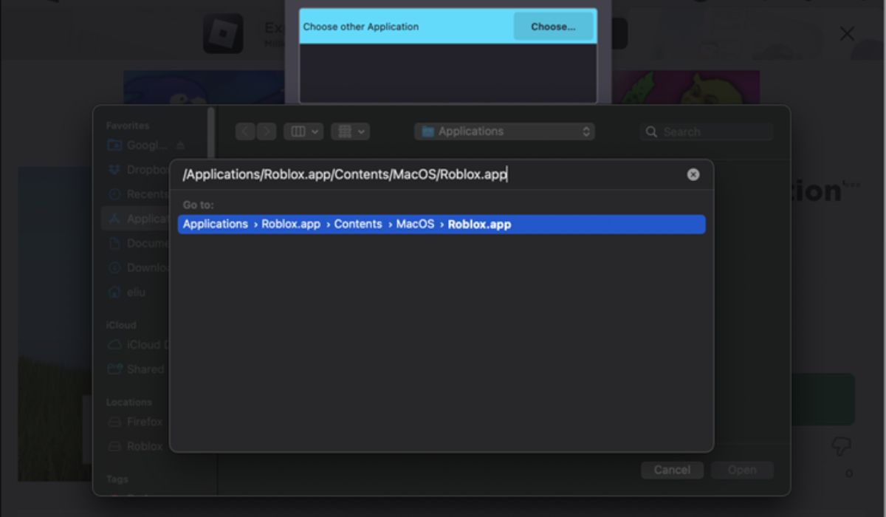Click the Roblox logo on the page behind
Viewport: 886px width, 517px height.
click(x=223, y=33)
